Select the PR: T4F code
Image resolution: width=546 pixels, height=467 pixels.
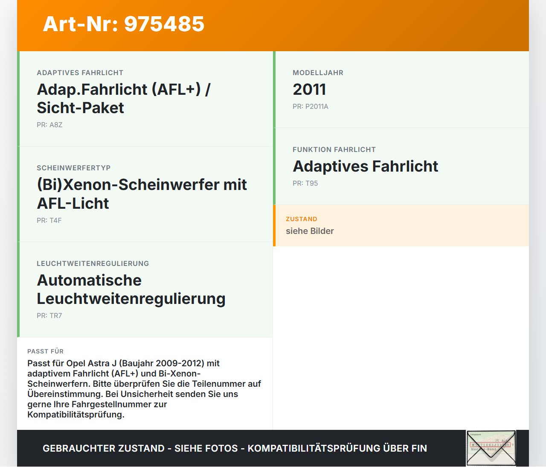pyautogui.click(x=49, y=221)
